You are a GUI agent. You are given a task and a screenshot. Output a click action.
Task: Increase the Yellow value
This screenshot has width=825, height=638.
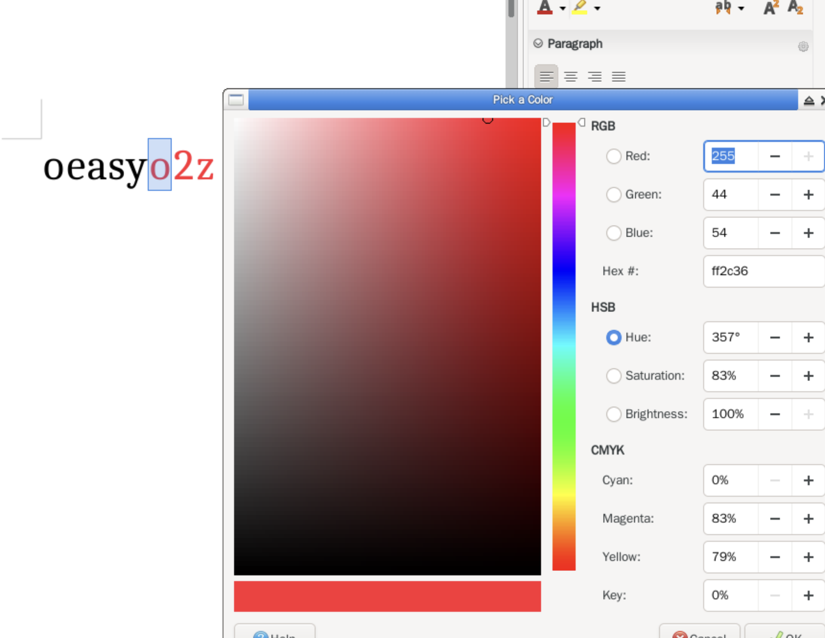coord(808,557)
